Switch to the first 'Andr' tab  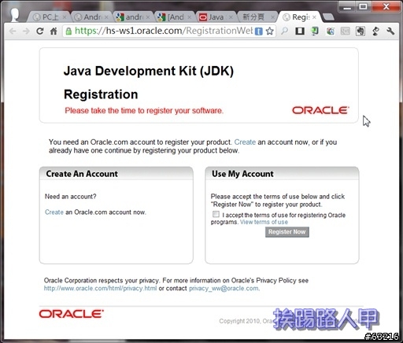[x=91, y=17]
